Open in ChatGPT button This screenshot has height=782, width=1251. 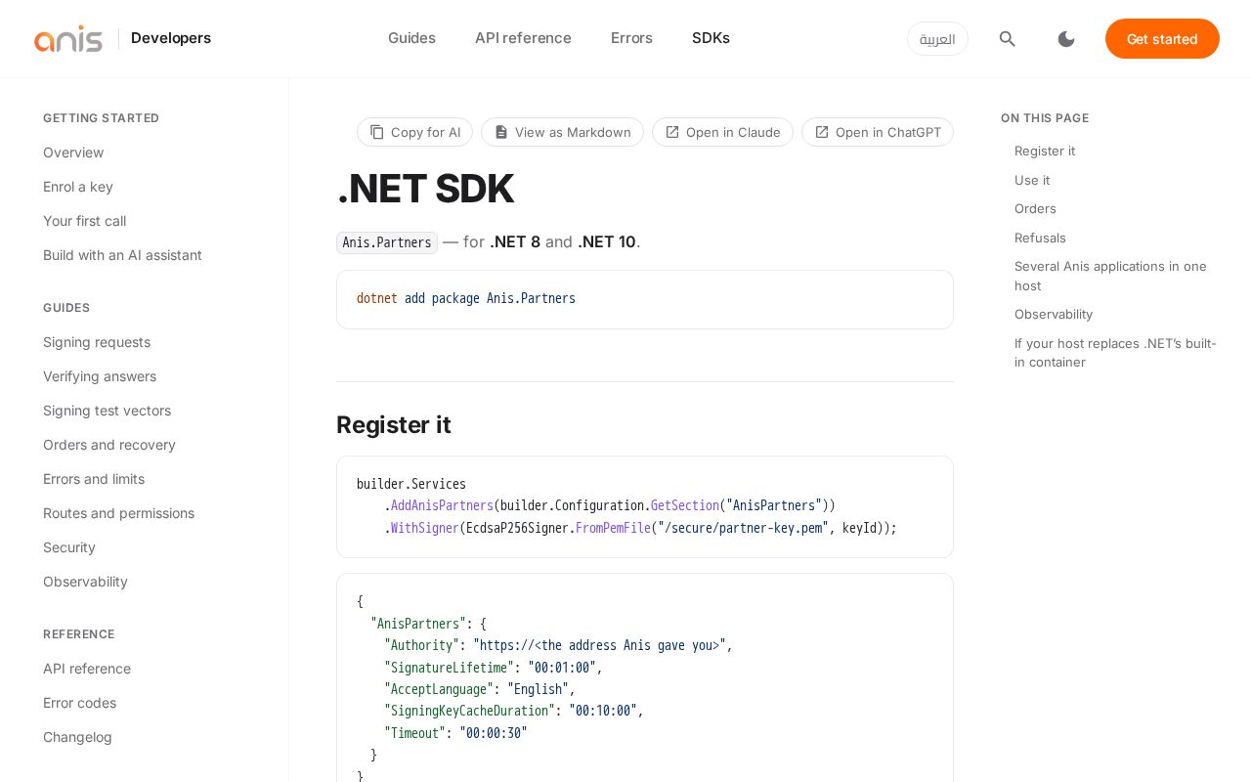[878, 132]
